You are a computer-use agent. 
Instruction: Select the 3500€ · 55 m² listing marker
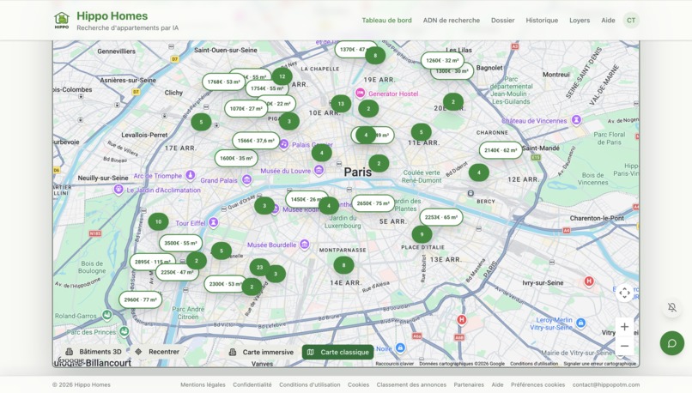180,243
